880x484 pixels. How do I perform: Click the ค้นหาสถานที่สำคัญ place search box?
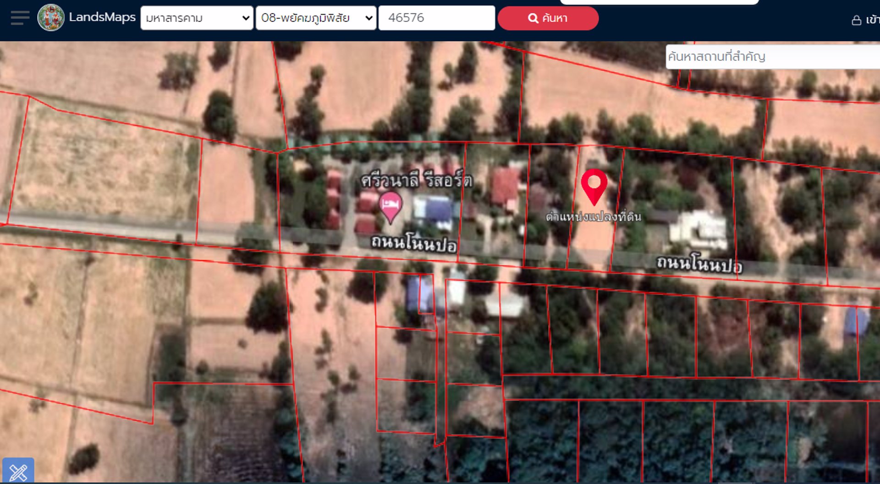[772, 57]
